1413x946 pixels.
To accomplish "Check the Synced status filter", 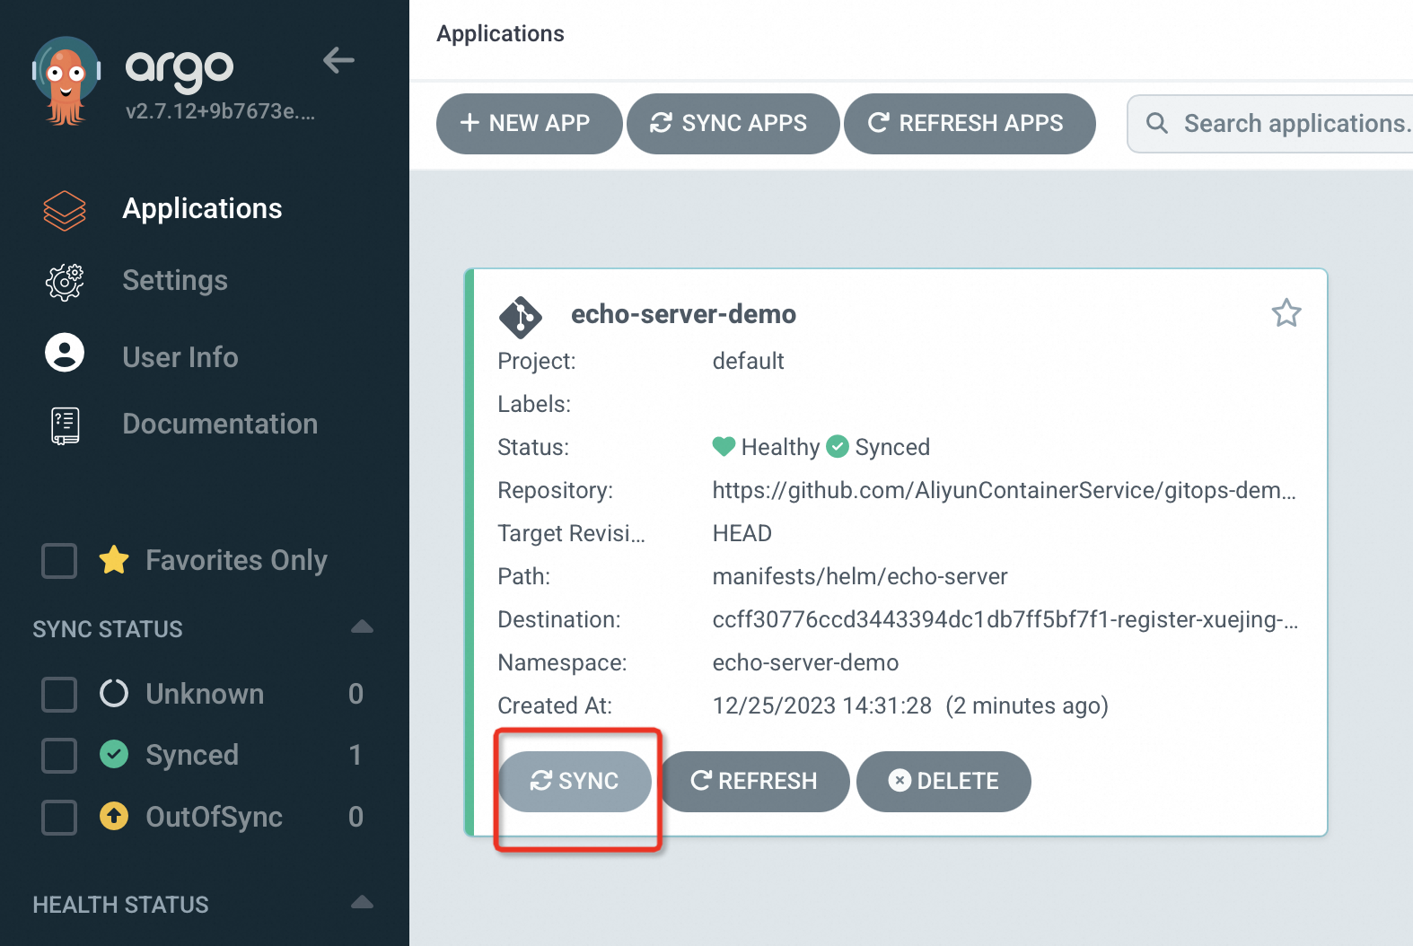I will 59,756.
